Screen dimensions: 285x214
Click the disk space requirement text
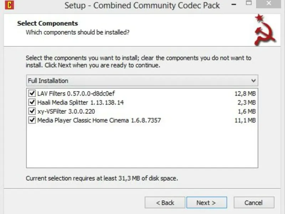point(102,178)
